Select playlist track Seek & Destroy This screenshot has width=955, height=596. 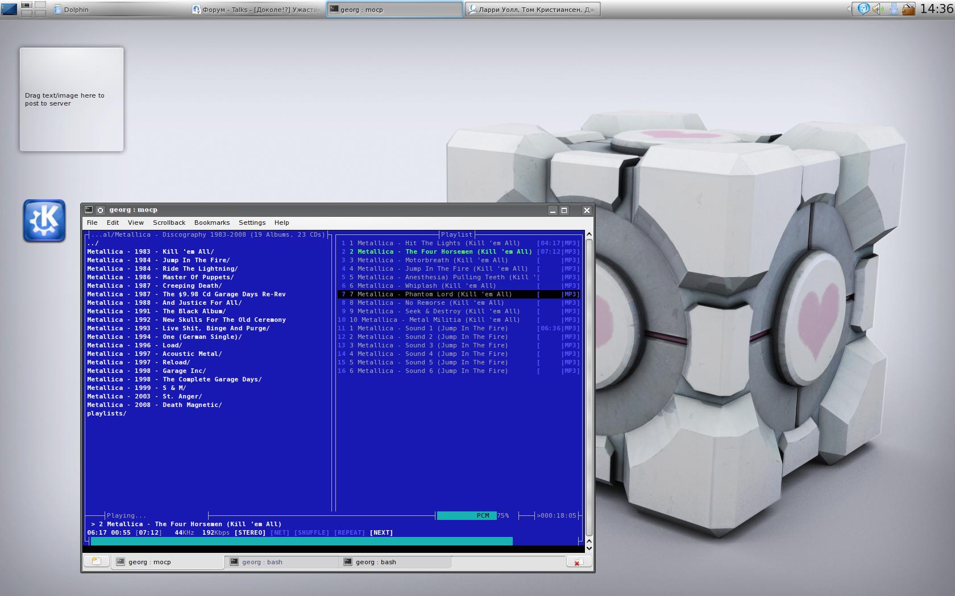coord(459,311)
